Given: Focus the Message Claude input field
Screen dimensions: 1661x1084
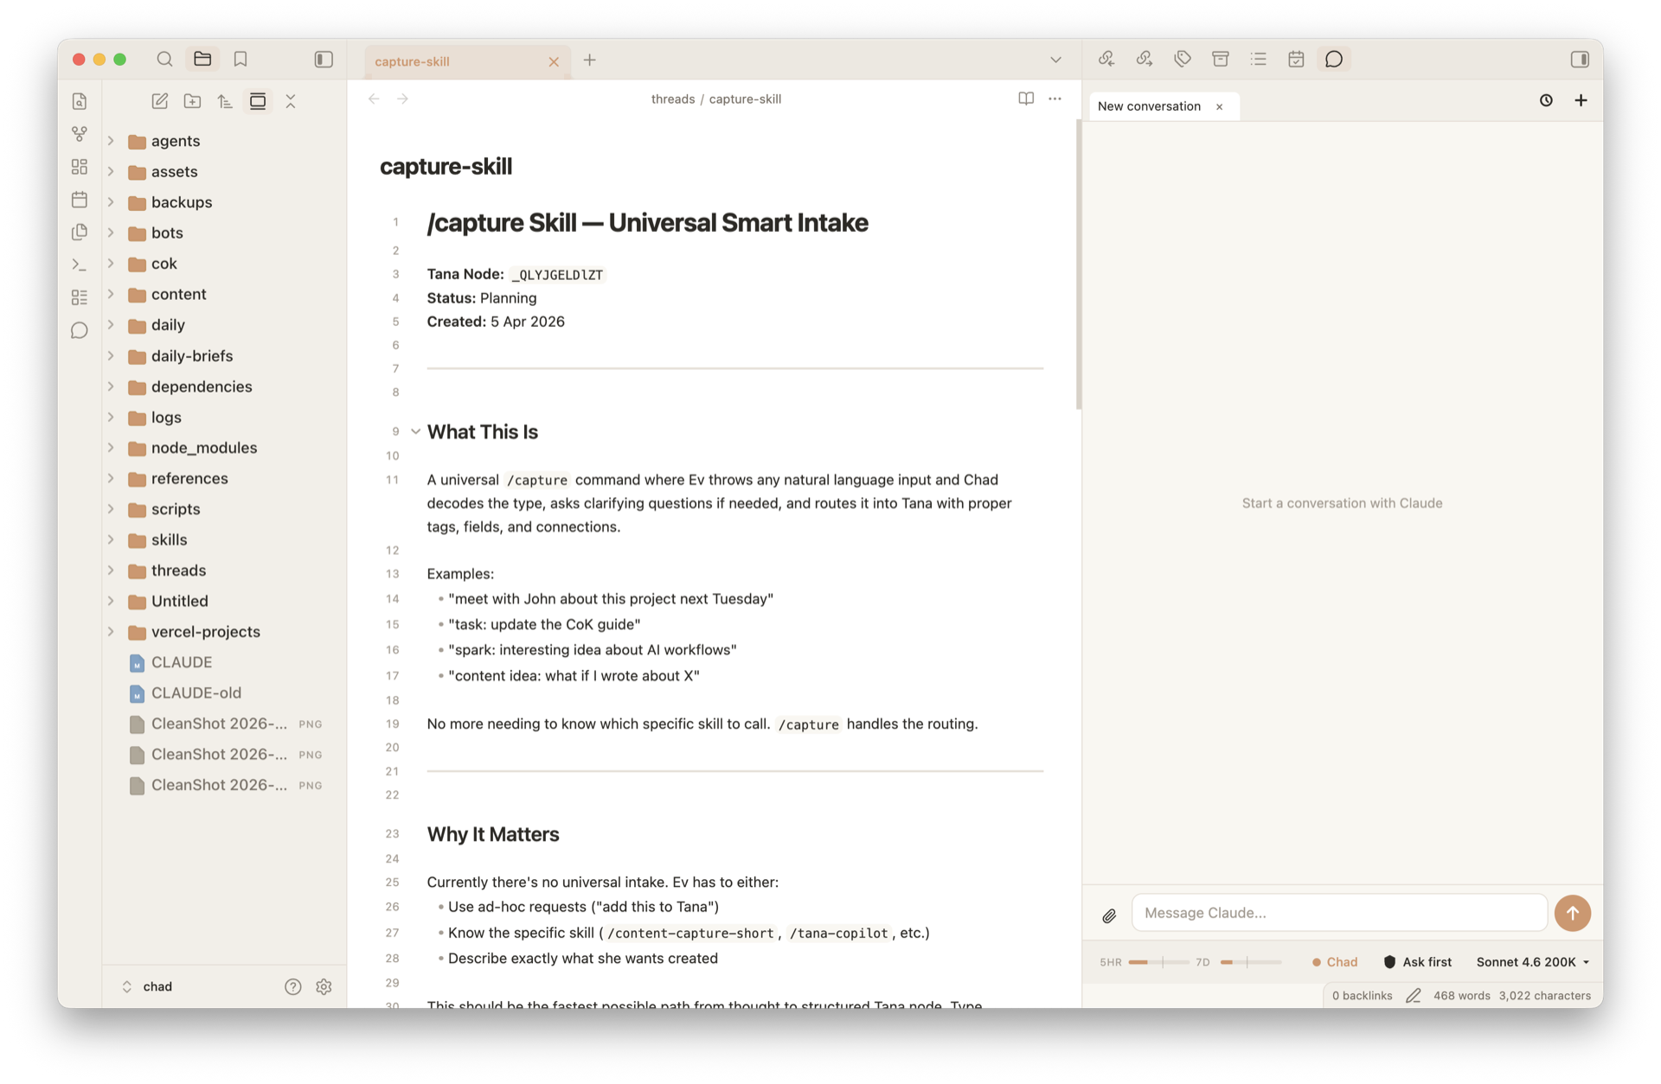Looking at the screenshot, I should 1338,913.
